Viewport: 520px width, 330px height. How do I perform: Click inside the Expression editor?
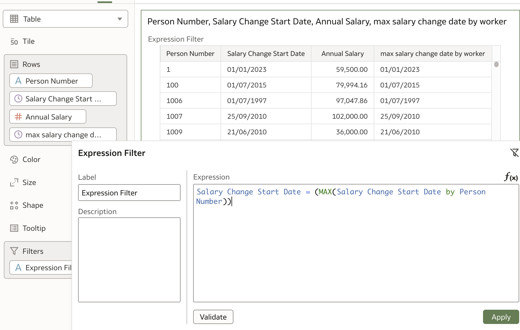[x=356, y=243]
